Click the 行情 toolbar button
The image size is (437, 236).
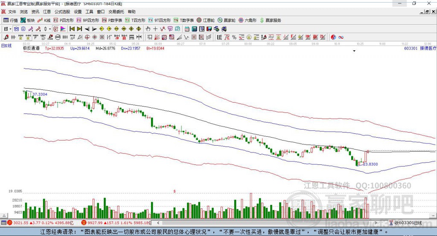coord(10,20)
